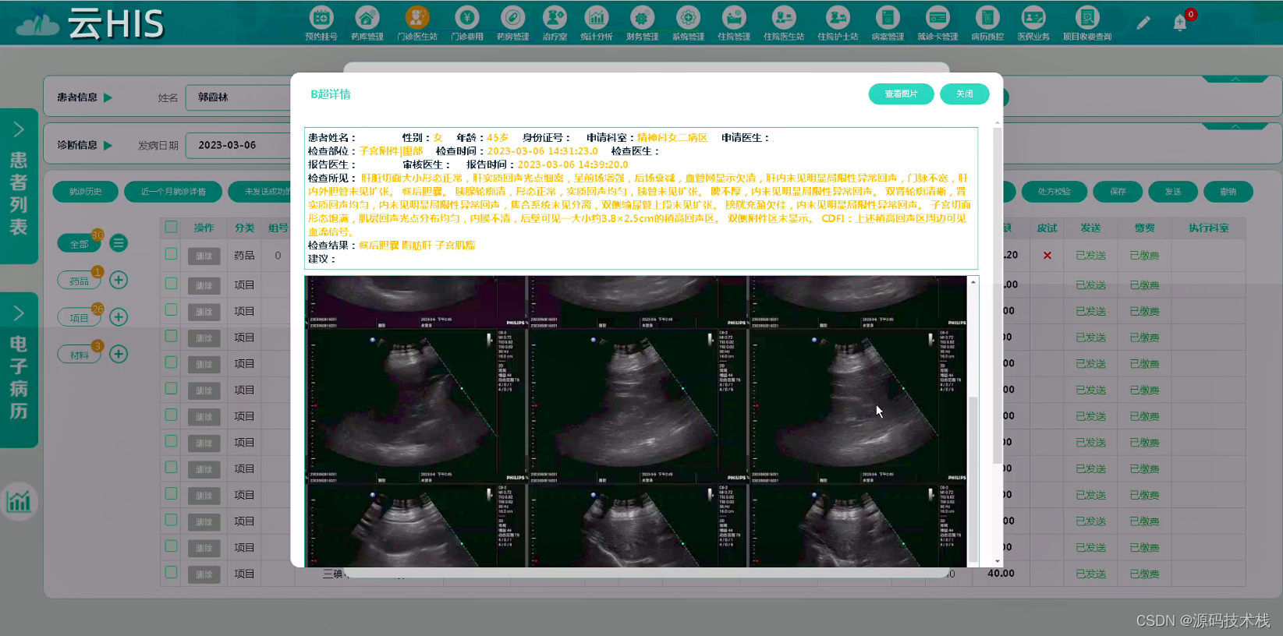Open 住院护士站 module icon
This screenshot has height=636, width=1283.
click(x=838, y=23)
